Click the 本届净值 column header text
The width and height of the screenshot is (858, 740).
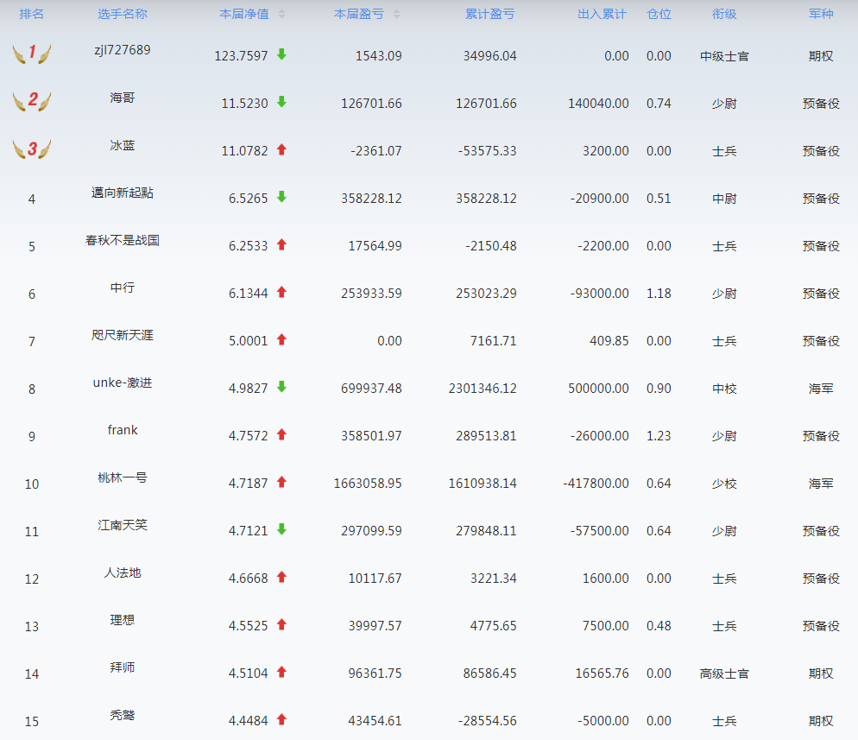pyautogui.click(x=244, y=14)
